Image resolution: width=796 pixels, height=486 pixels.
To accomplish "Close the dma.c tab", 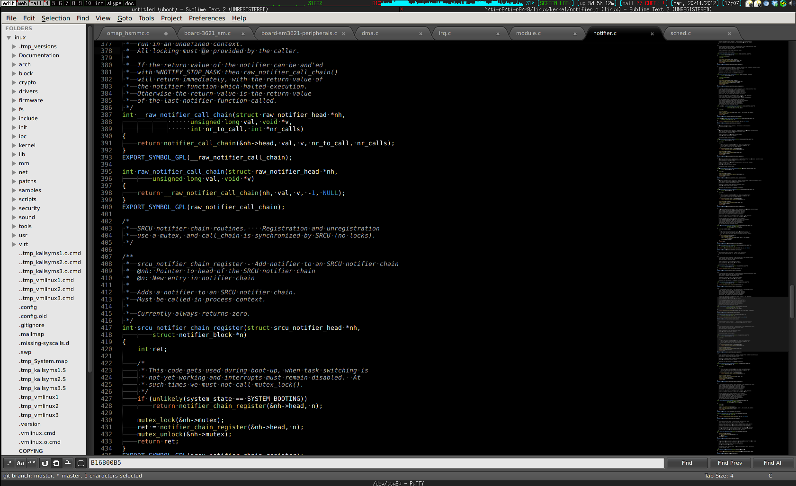I will (420, 34).
